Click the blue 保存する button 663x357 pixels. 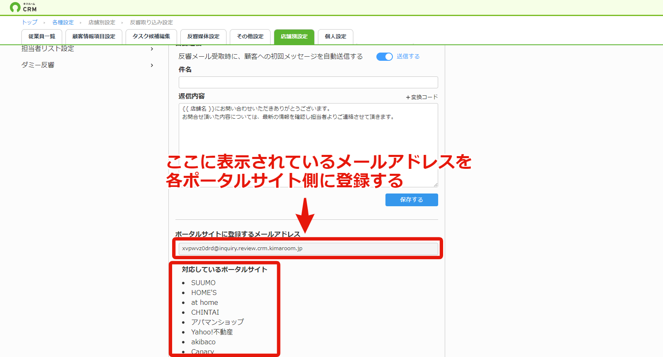[x=412, y=200]
